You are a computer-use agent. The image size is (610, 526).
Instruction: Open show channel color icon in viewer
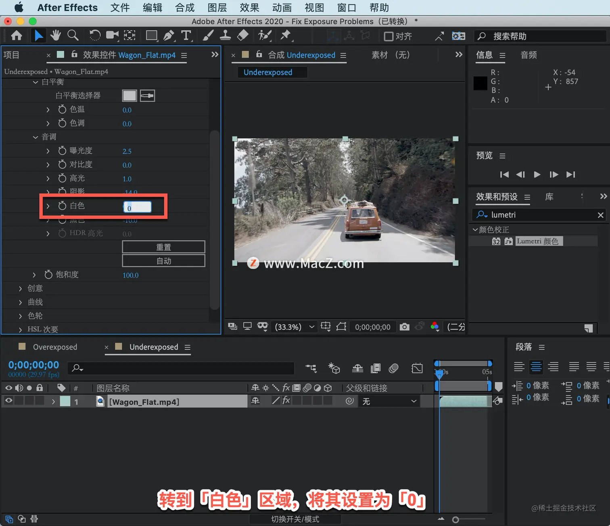click(x=435, y=327)
